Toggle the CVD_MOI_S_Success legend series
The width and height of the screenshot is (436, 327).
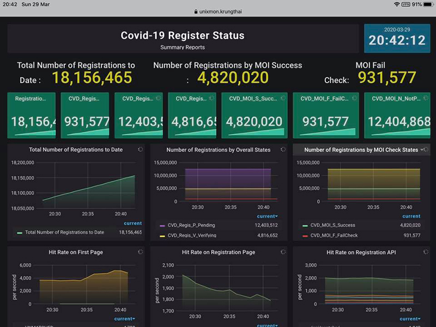pyautogui.click(x=332, y=225)
